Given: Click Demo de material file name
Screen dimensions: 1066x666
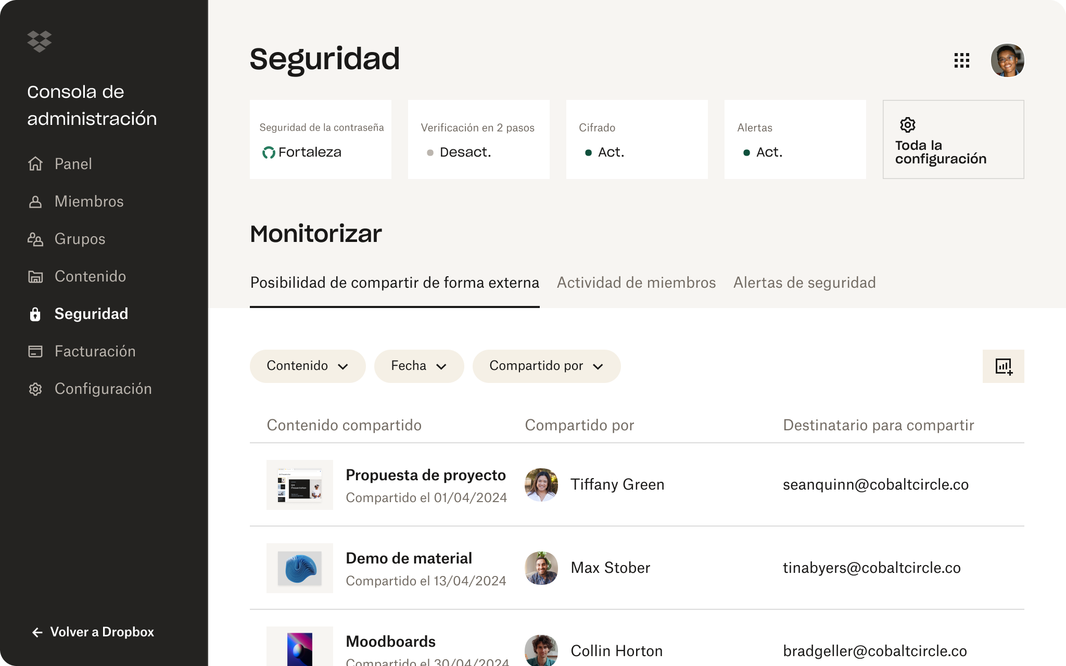Looking at the screenshot, I should [409, 558].
